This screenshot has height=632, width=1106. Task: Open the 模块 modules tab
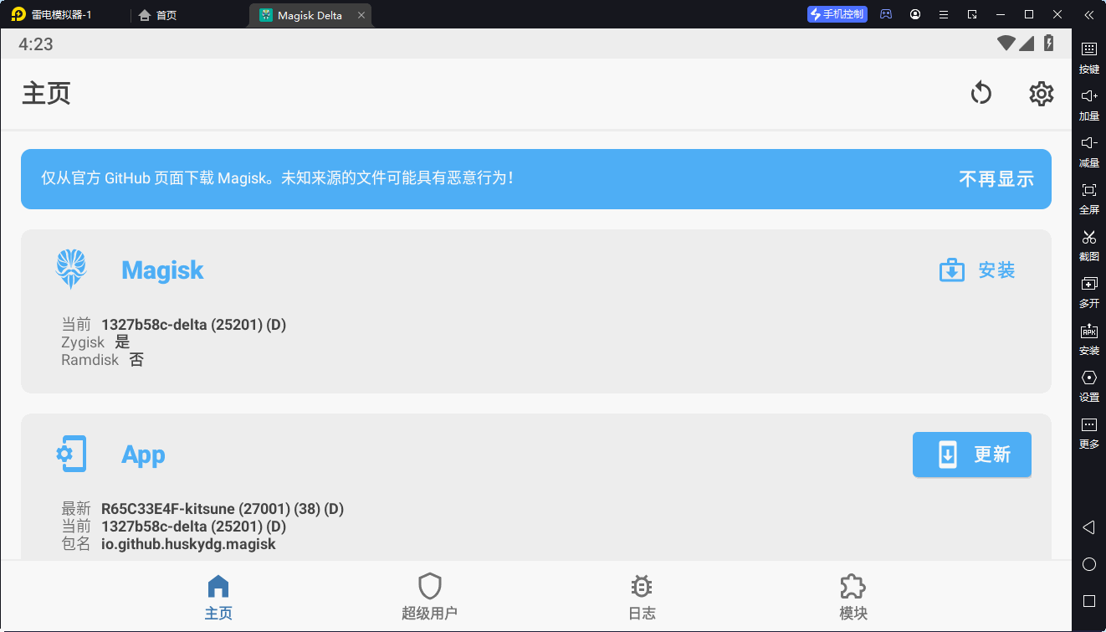pyautogui.click(x=853, y=596)
